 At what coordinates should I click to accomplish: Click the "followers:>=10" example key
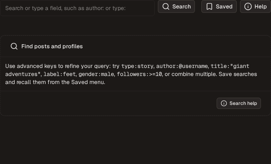click(139, 74)
